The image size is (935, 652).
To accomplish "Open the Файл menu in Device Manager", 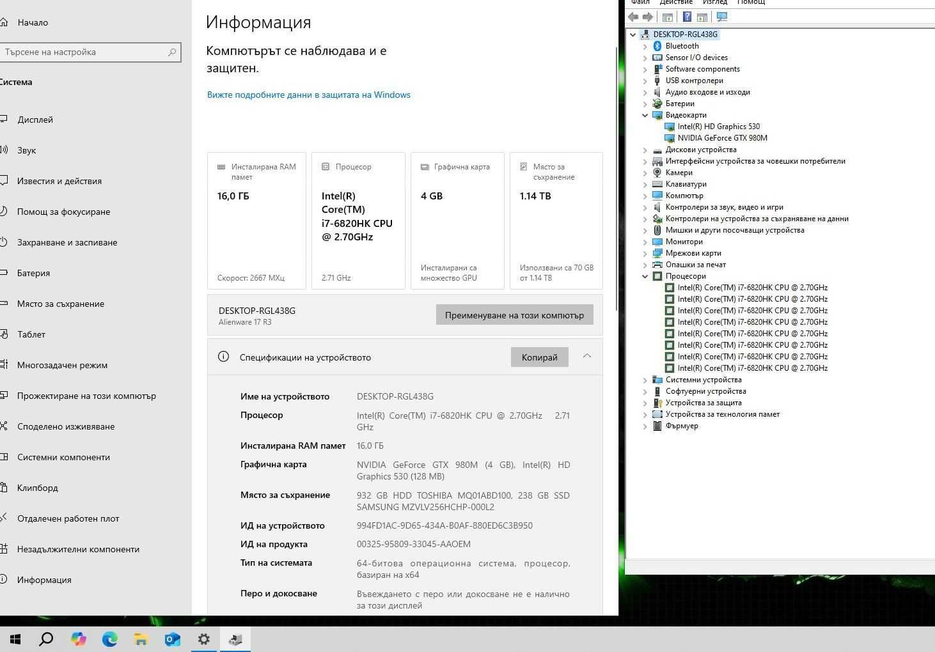I will click(640, 3).
